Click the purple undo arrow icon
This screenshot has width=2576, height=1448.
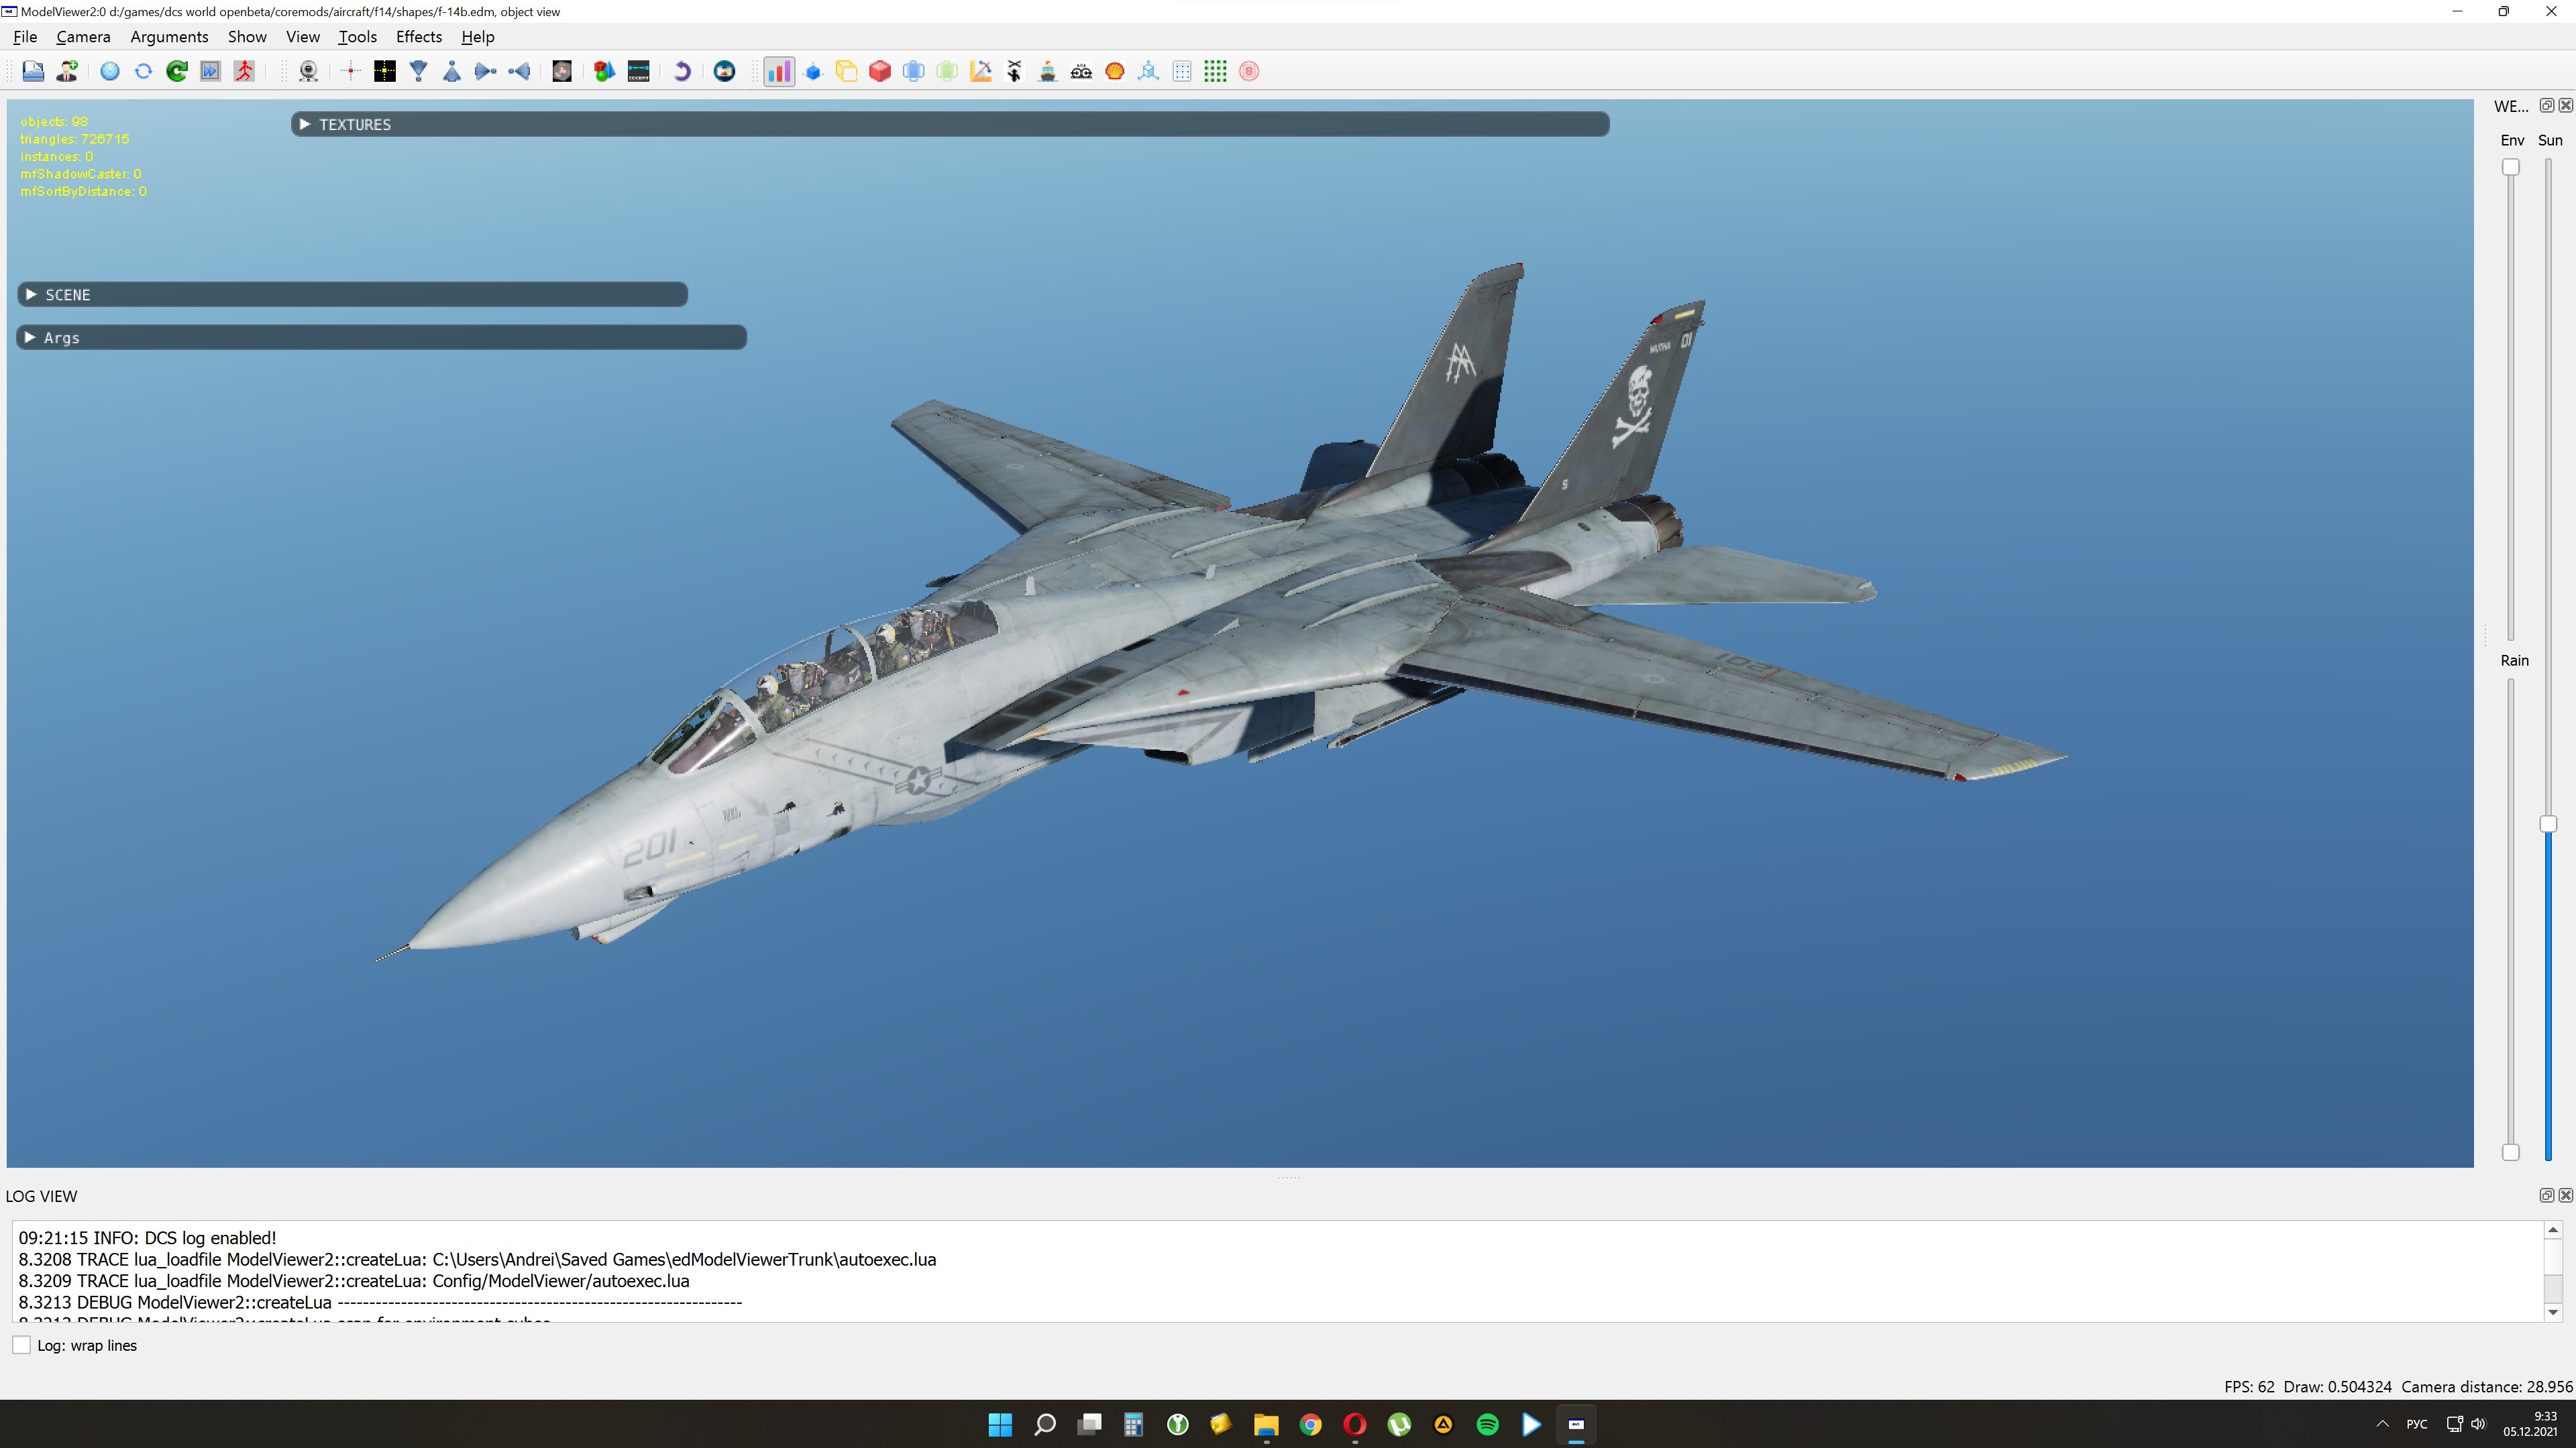682,71
